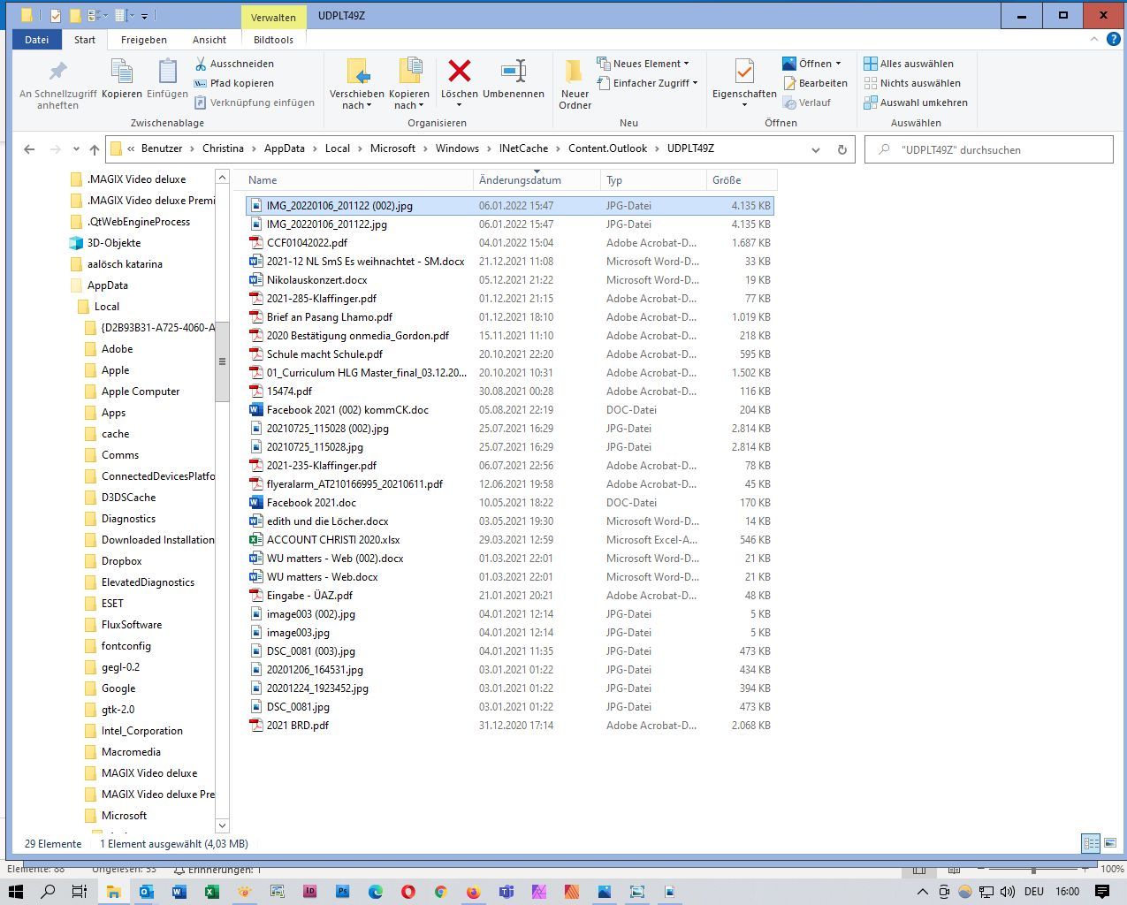
Task: Open Outlook from the taskbar
Action: pyautogui.click(x=146, y=892)
